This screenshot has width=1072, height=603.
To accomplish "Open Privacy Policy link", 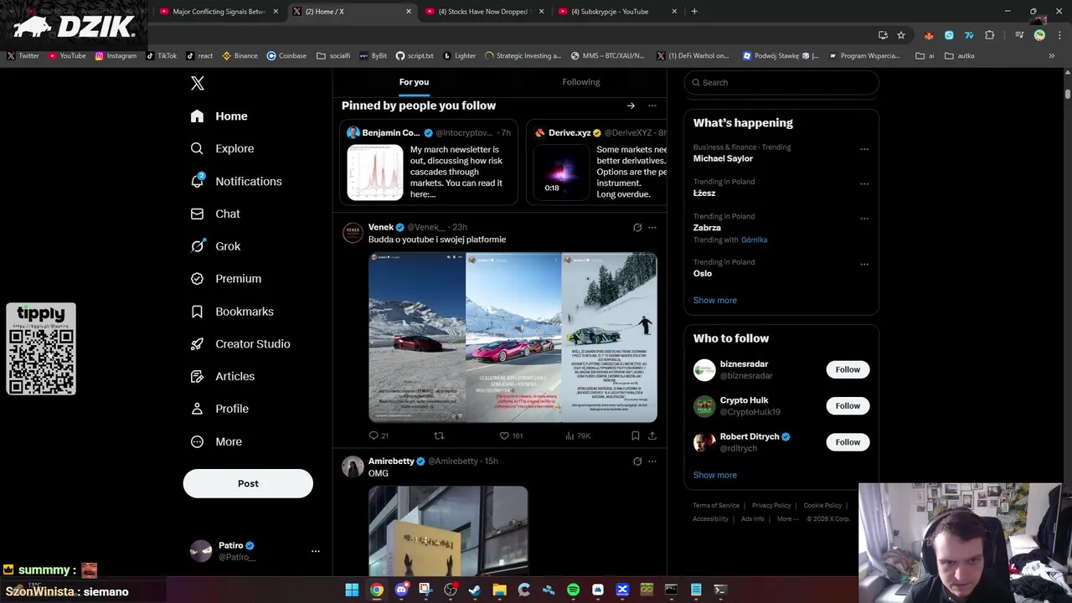I will 771,506.
